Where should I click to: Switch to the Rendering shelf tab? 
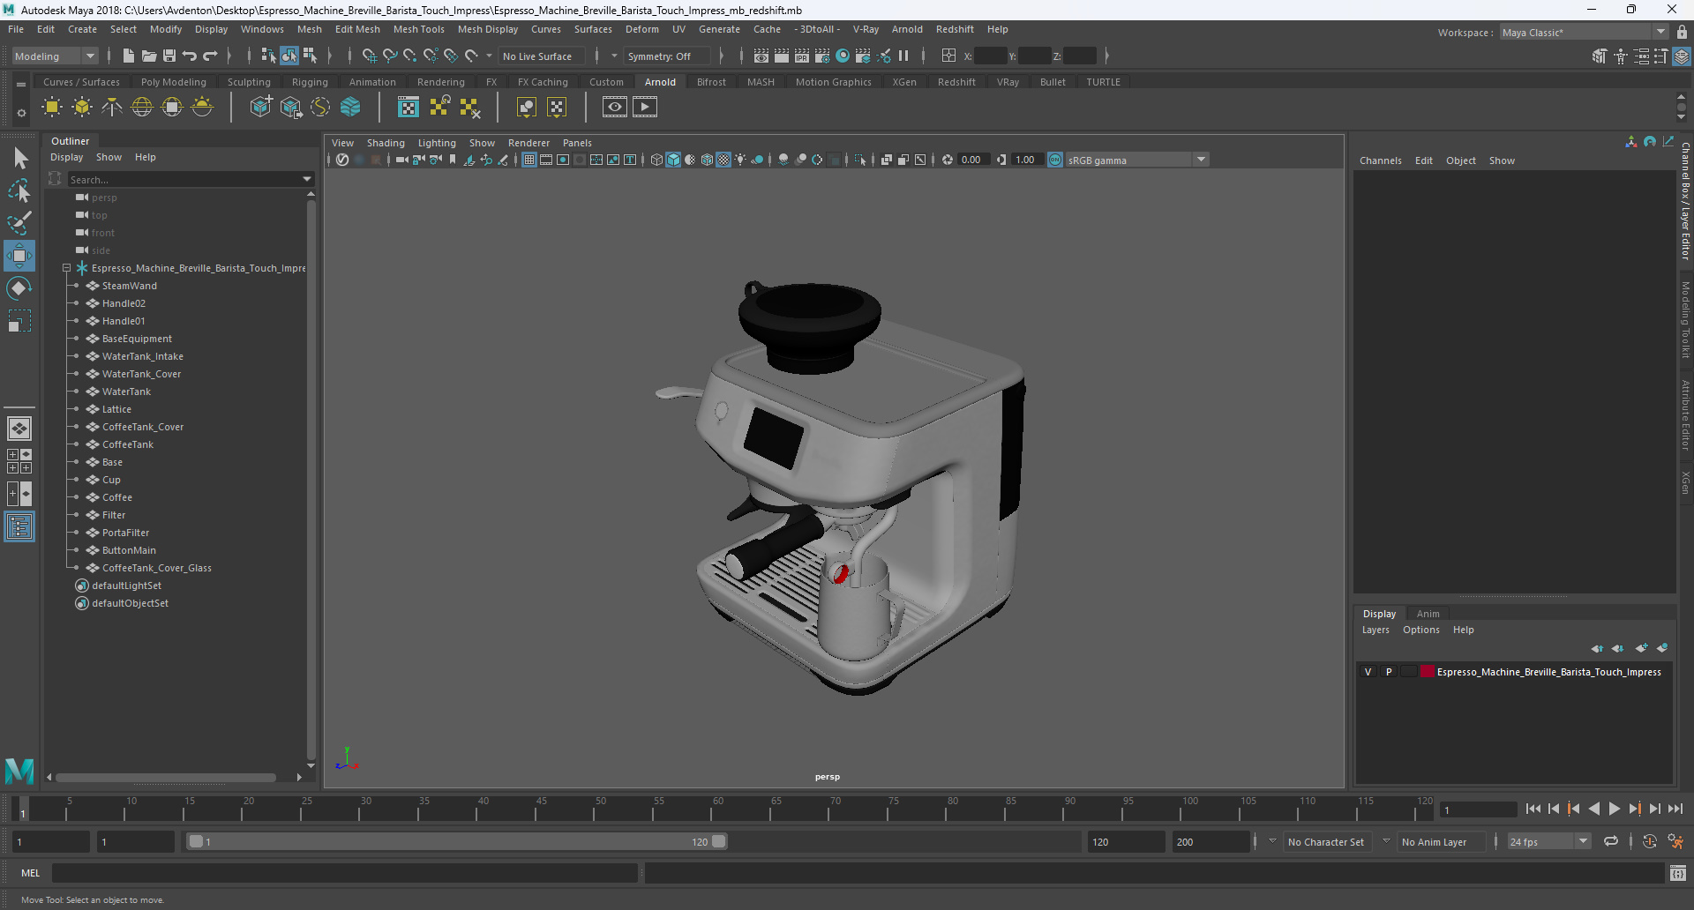[441, 82]
